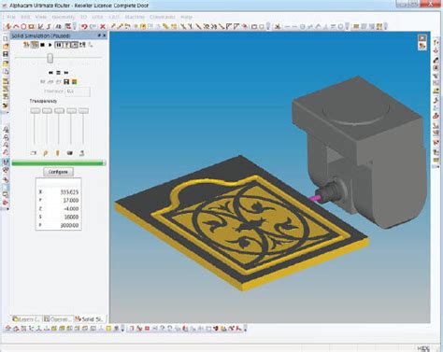The width and height of the screenshot is (443, 352).
Task: Pin the Solid Simulation panel
Action: [x=99, y=35]
